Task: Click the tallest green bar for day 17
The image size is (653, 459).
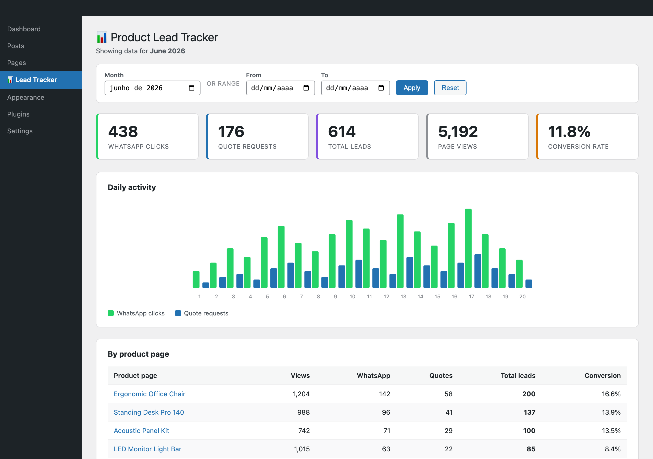Action: pyautogui.click(x=468, y=248)
